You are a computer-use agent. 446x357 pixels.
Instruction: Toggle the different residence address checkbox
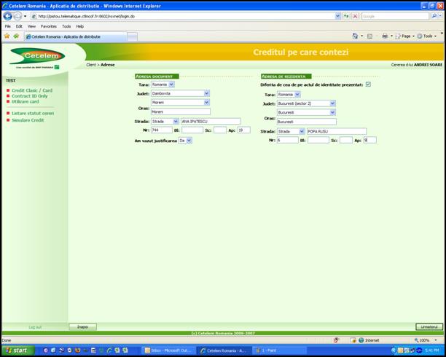[368, 85]
